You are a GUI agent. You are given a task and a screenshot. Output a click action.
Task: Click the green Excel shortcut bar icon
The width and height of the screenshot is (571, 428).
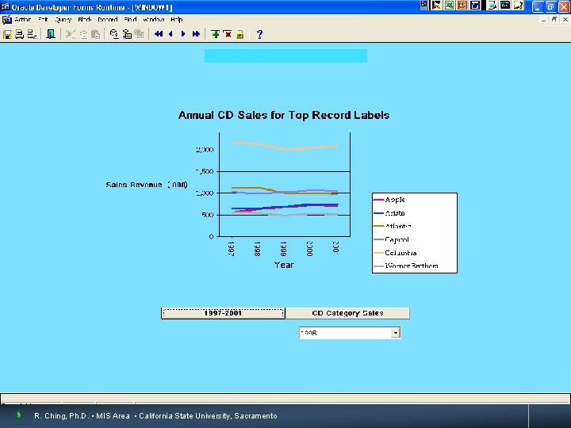point(450,5)
